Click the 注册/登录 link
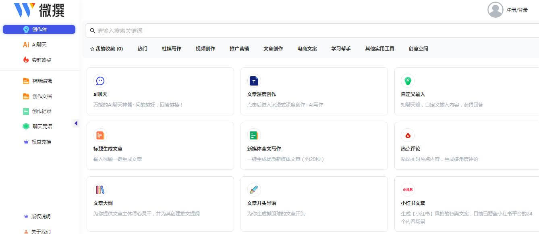 point(517,10)
